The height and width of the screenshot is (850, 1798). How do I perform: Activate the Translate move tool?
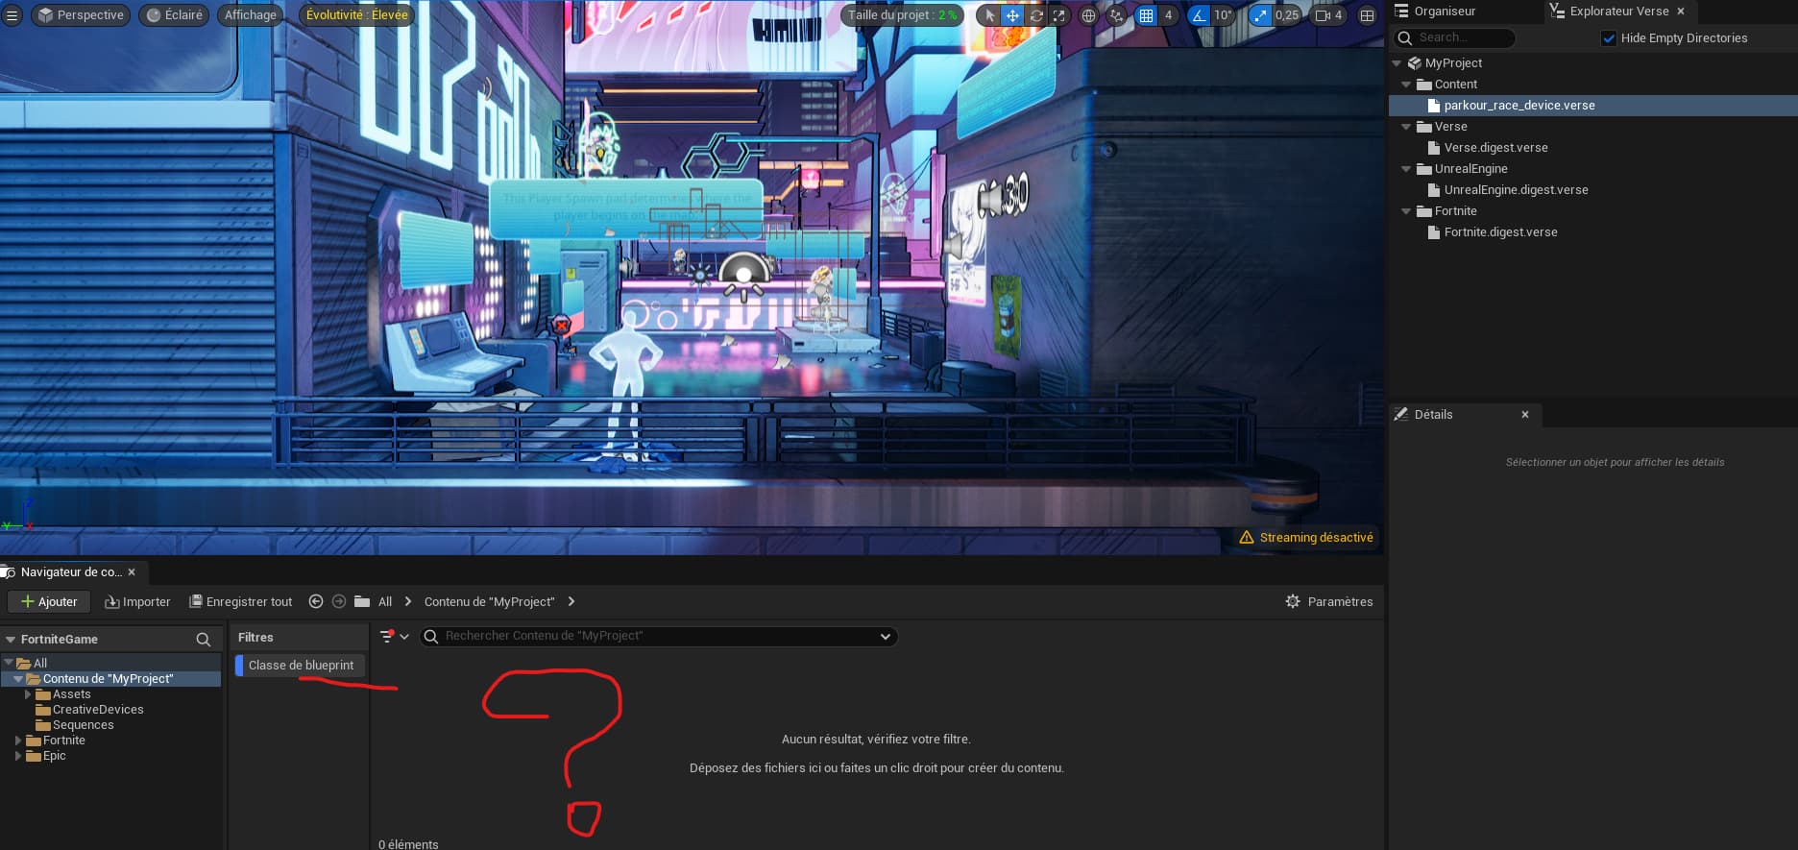pos(1012,15)
